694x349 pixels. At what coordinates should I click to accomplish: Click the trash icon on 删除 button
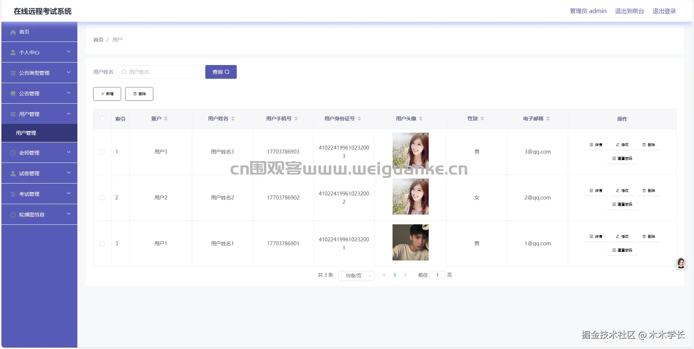(x=134, y=94)
